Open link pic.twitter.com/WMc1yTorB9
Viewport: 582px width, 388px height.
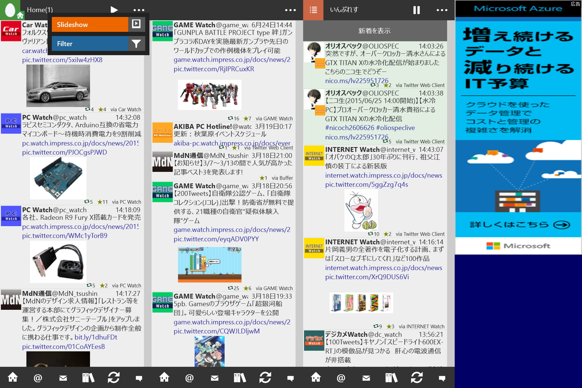65,236
